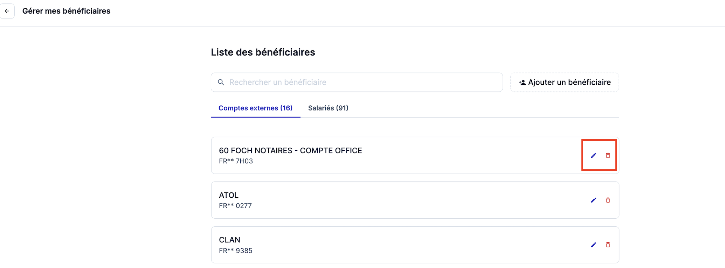Click the back arrow button

[x=7, y=11]
